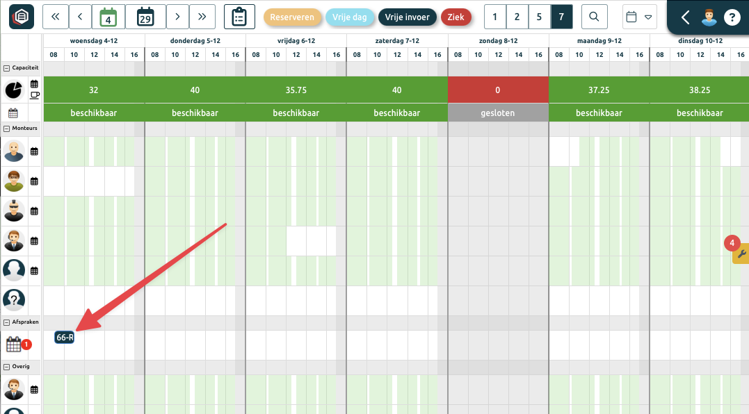
Task: Click the Reserveren button
Action: point(292,17)
